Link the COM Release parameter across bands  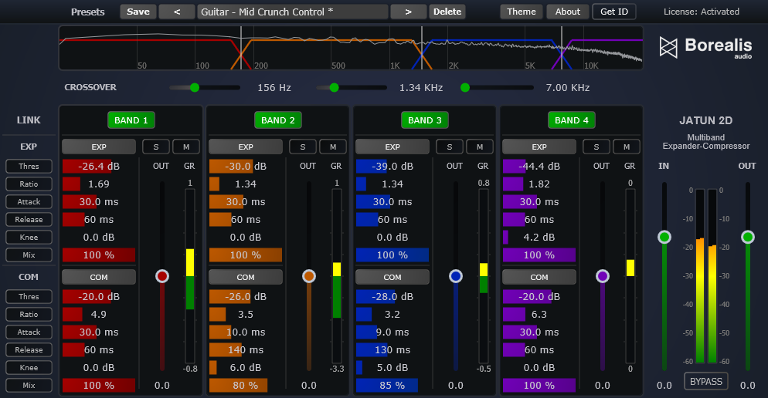pyautogui.click(x=29, y=350)
